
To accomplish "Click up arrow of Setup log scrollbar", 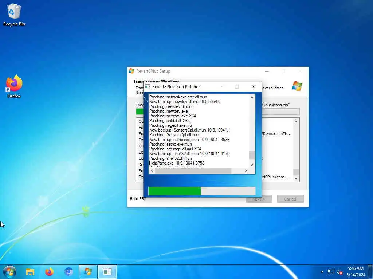I will 296,121.
